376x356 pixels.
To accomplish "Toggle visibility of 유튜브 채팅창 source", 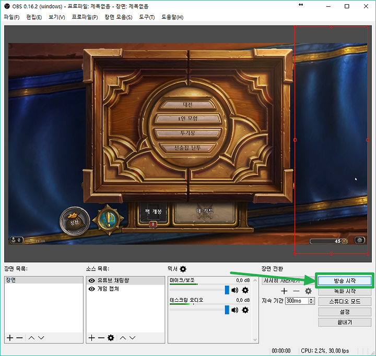I will click(x=91, y=280).
